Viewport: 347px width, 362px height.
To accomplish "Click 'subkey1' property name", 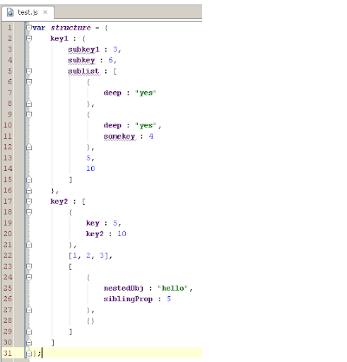I will [x=84, y=49].
